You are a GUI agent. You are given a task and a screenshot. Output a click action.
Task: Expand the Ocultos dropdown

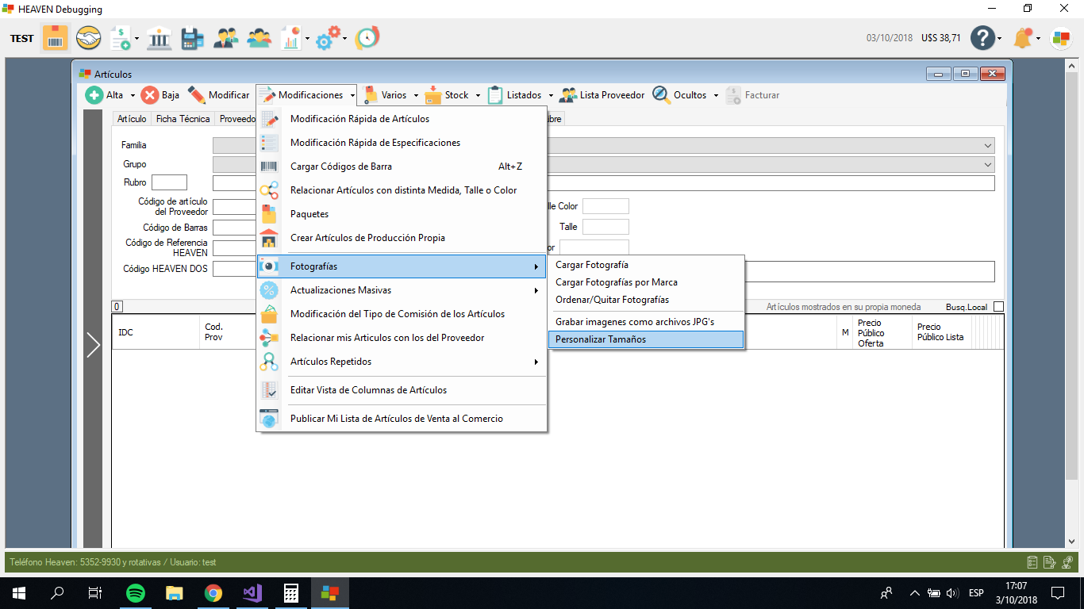point(716,95)
